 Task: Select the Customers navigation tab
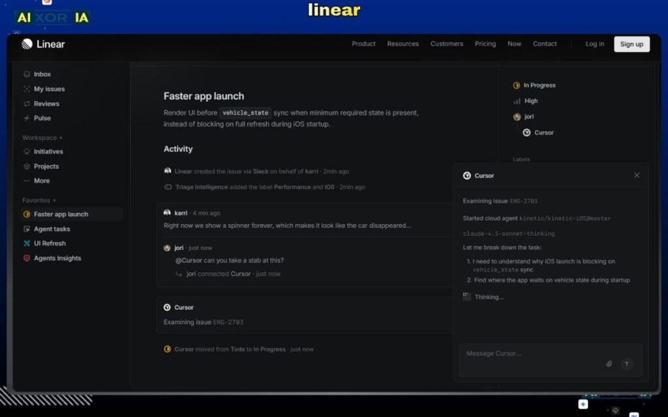(447, 44)
